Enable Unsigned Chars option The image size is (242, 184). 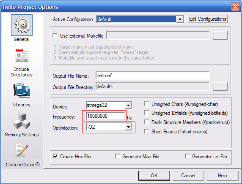click(146, 104)
